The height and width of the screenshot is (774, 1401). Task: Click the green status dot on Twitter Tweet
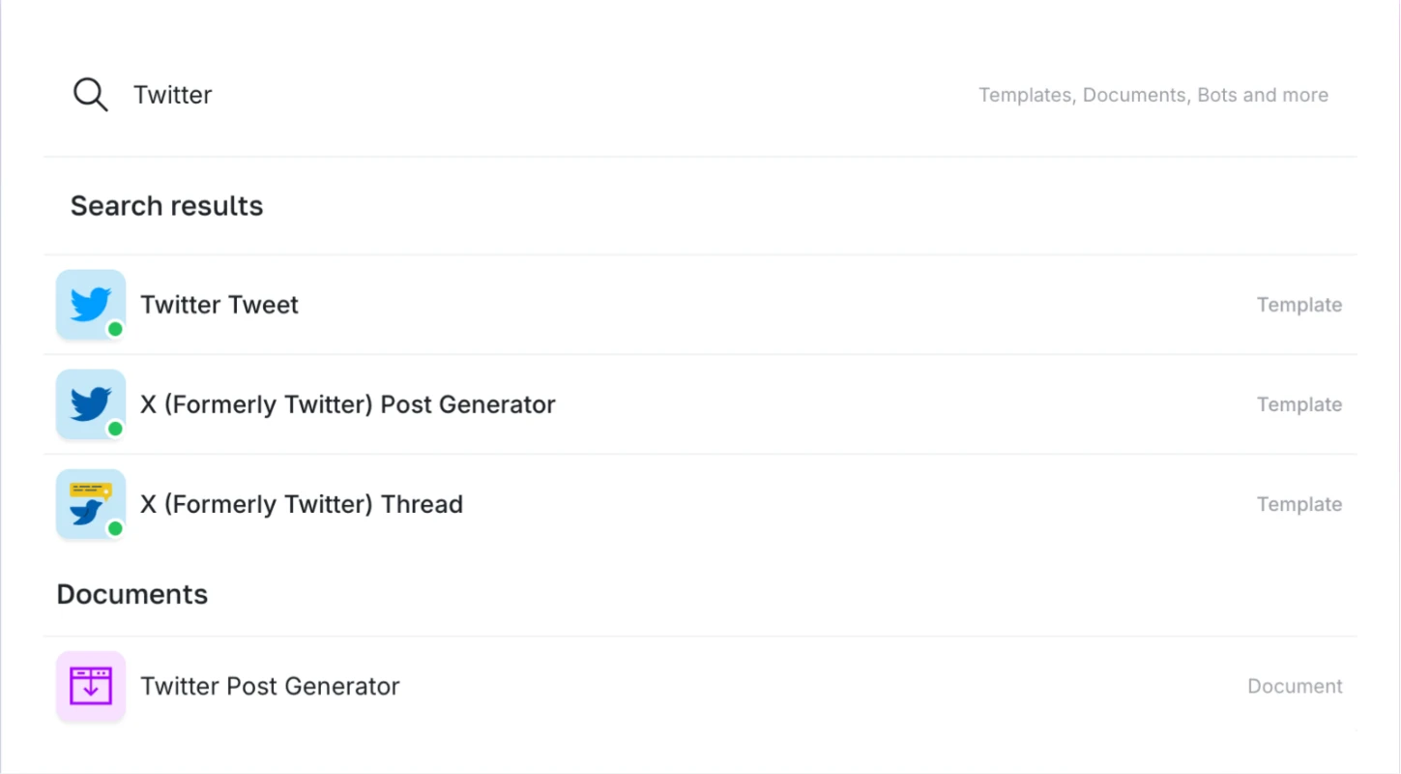coord(115,329)
